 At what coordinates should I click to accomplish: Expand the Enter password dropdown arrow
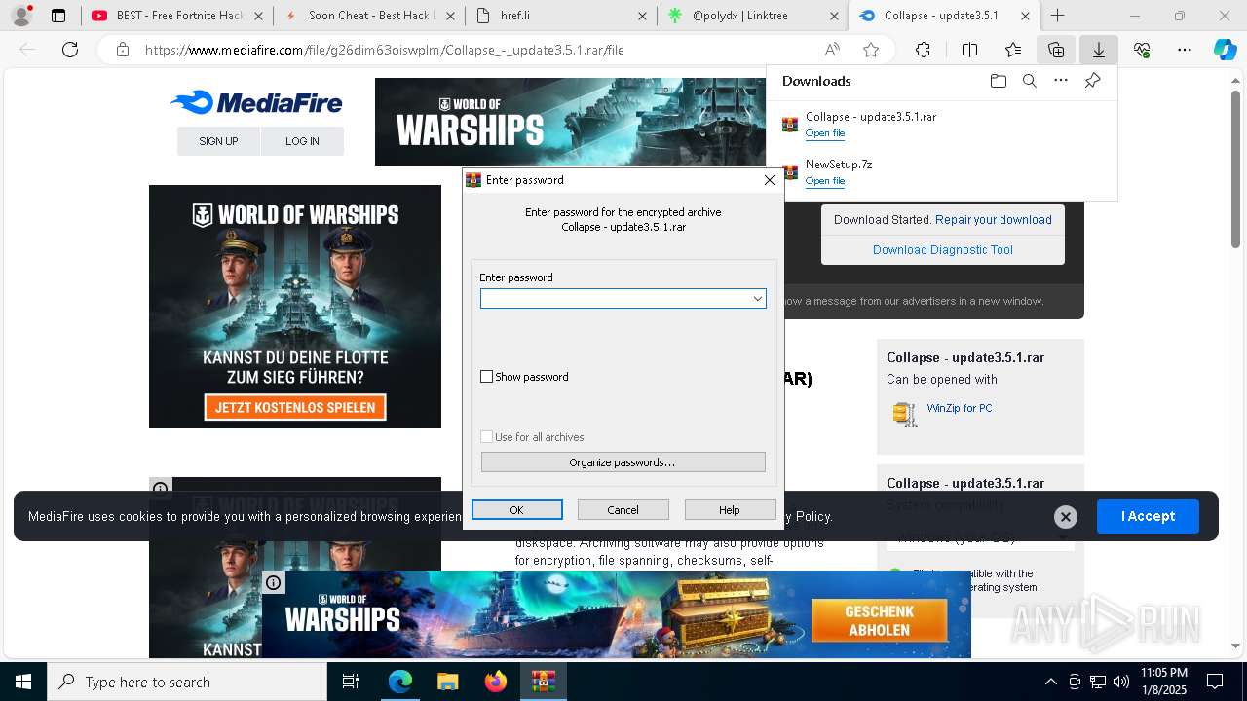pyautogui.click(x=757, y=299)
